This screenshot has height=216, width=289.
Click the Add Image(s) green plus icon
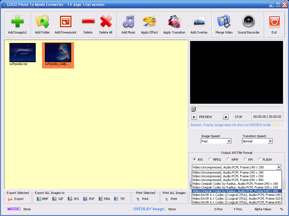17,21
